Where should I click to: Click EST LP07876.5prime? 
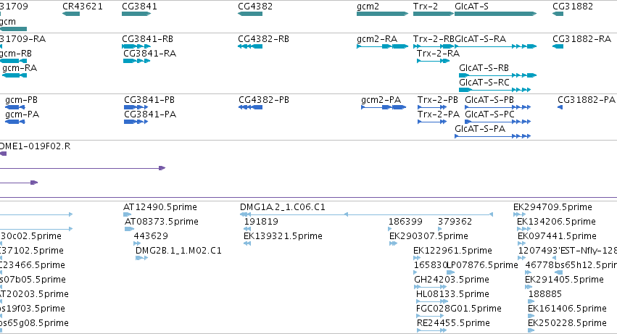tap(451, 272)
